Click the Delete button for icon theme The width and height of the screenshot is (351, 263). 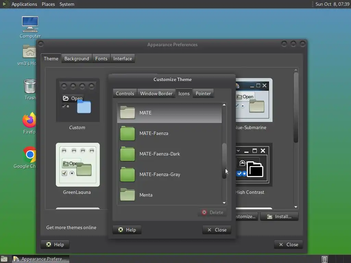pyautogui.click(x=212, y=212)
